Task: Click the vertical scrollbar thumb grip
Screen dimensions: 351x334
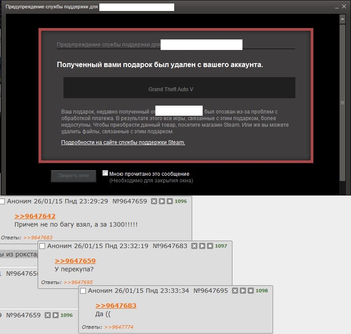Action: click(342, 103)
